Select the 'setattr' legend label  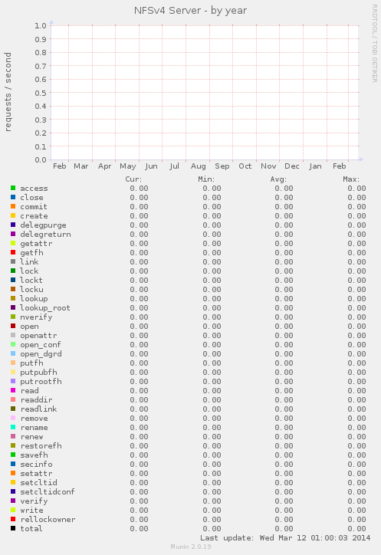[36, 474]
